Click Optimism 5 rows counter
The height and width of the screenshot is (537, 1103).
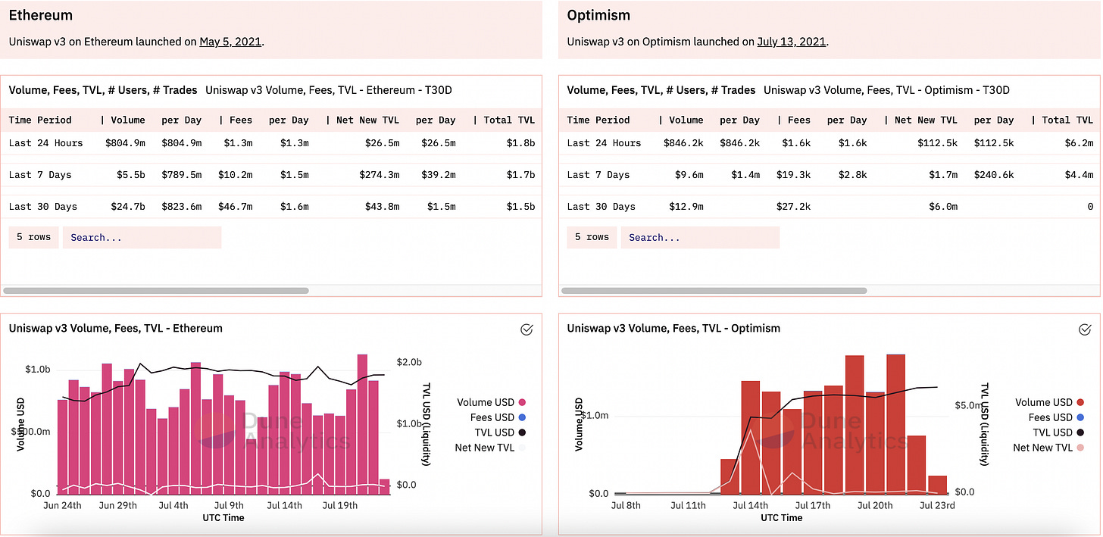tap(592, 237)
